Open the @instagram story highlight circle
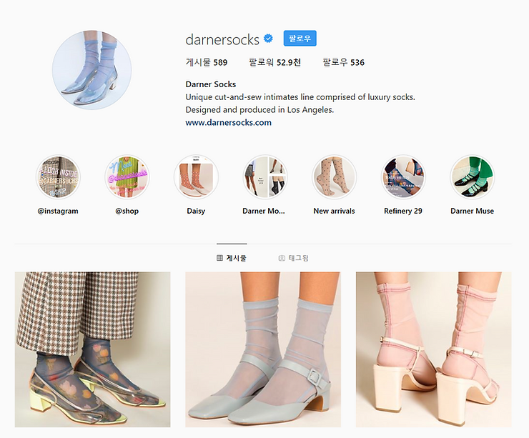 tap(58, 176)
